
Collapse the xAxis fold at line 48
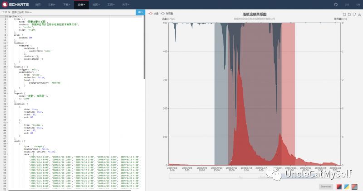tap(7, 141)
